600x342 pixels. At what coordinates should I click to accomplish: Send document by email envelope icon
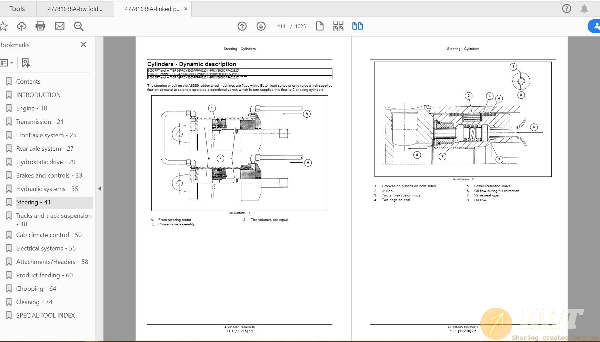point(60,26)
